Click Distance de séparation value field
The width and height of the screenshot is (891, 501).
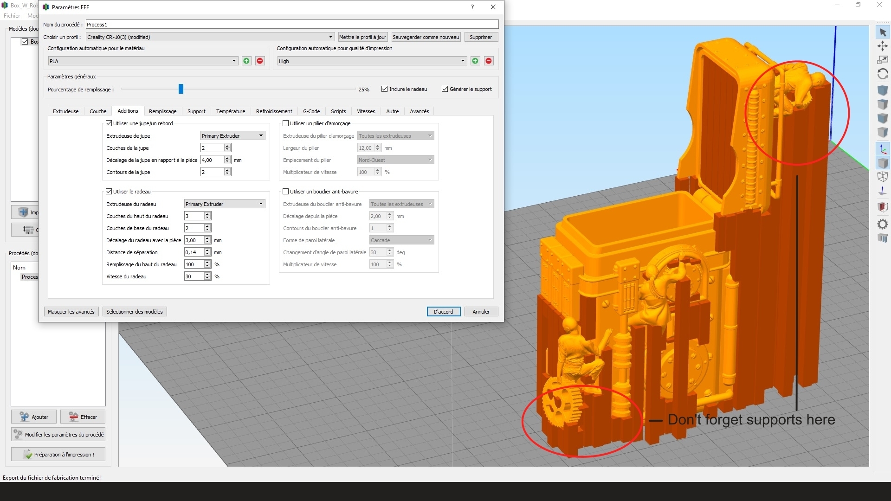tap(194, 252)
